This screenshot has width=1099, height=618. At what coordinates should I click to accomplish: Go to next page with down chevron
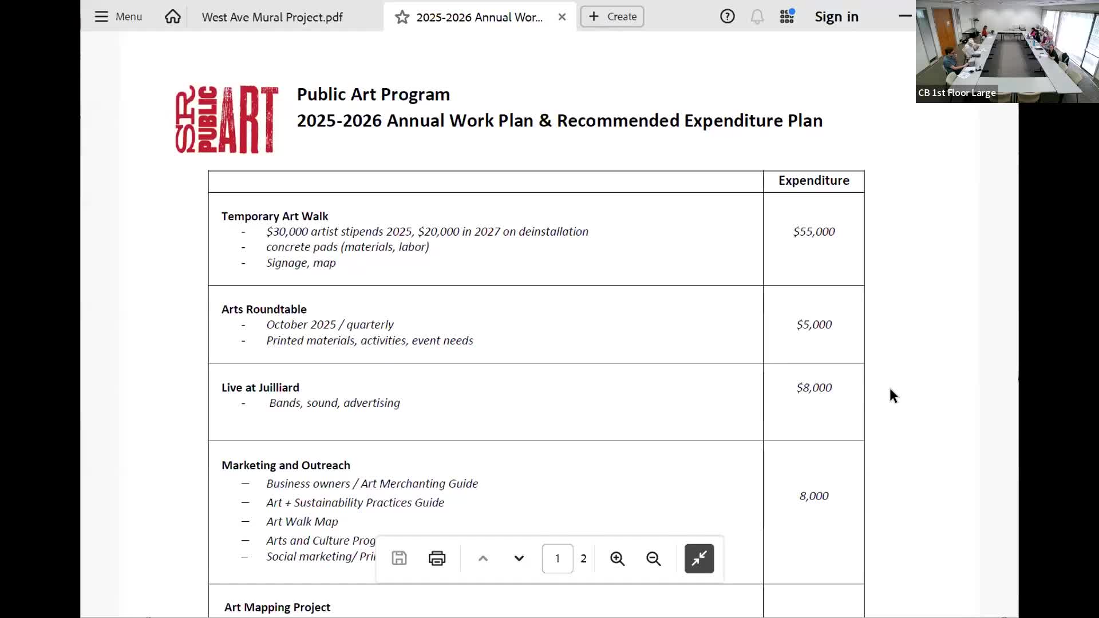(x=519, y=558)
